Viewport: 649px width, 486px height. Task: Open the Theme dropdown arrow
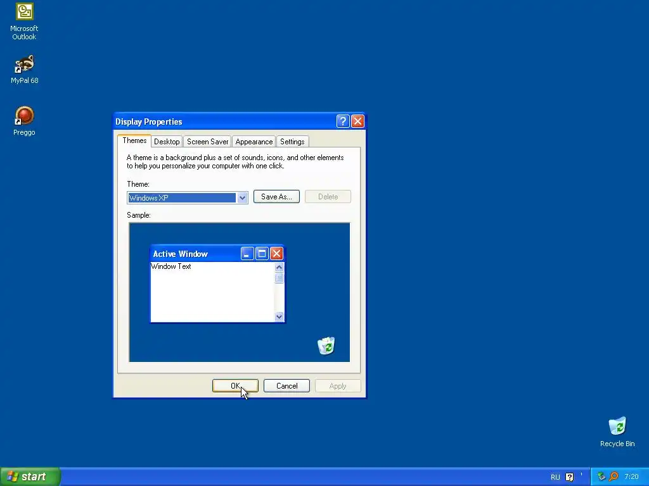(x=243, y=197)
